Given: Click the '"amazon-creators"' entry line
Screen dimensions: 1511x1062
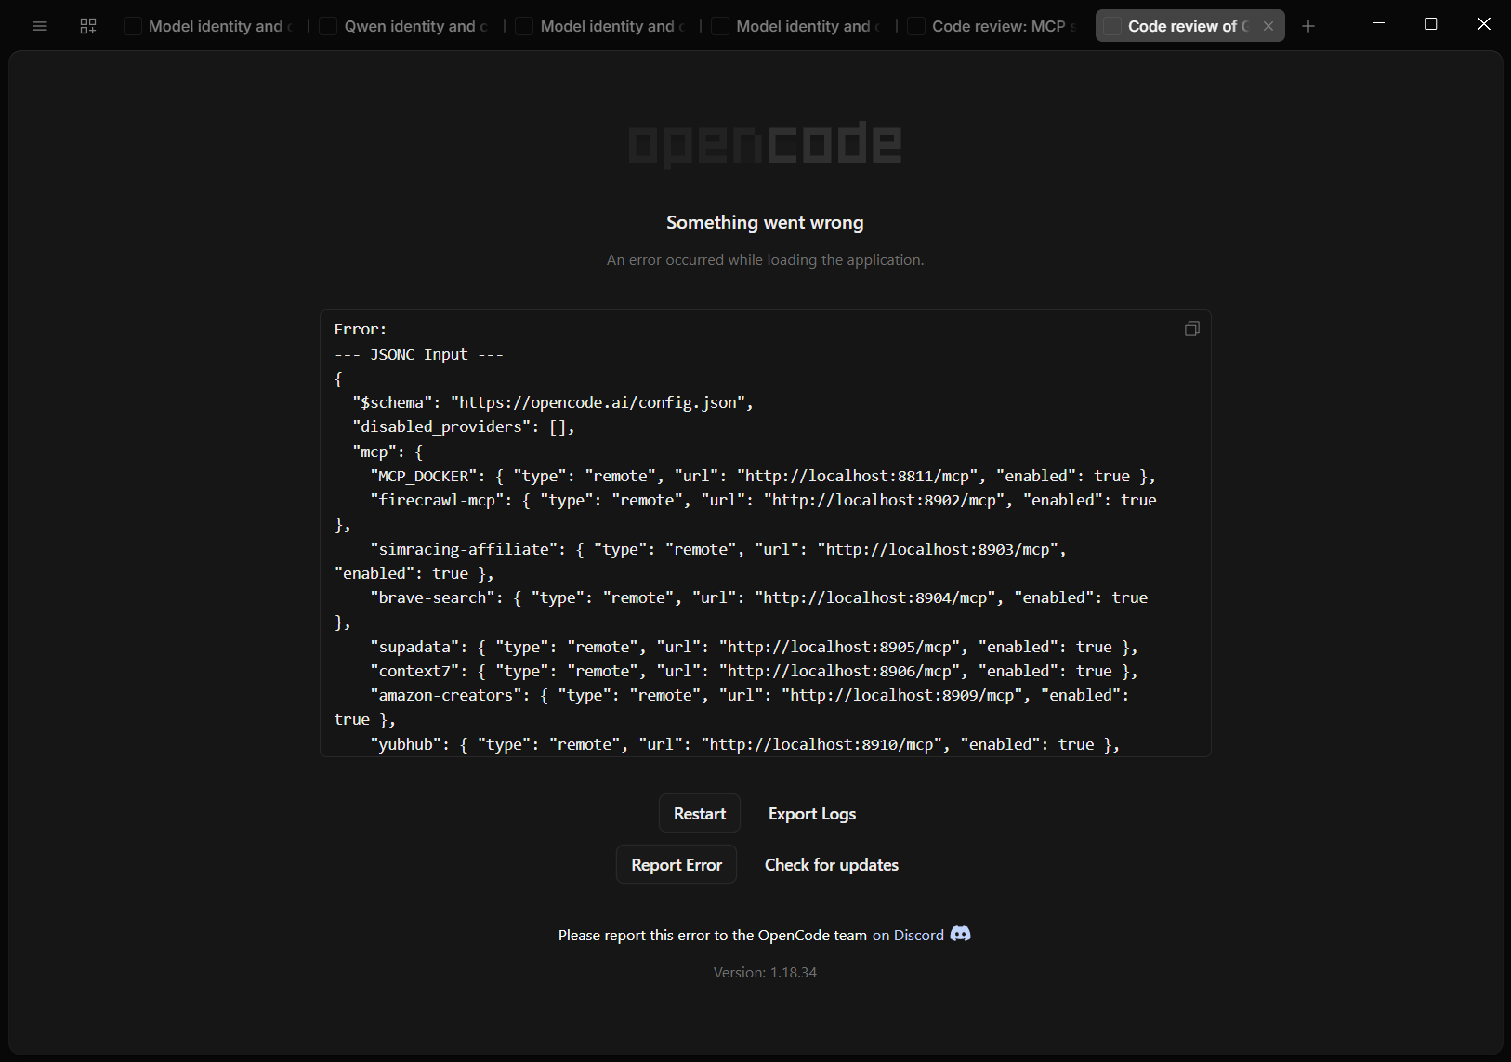Looking at the screenshot, I should pyautogui.click(x=732, y=707).
